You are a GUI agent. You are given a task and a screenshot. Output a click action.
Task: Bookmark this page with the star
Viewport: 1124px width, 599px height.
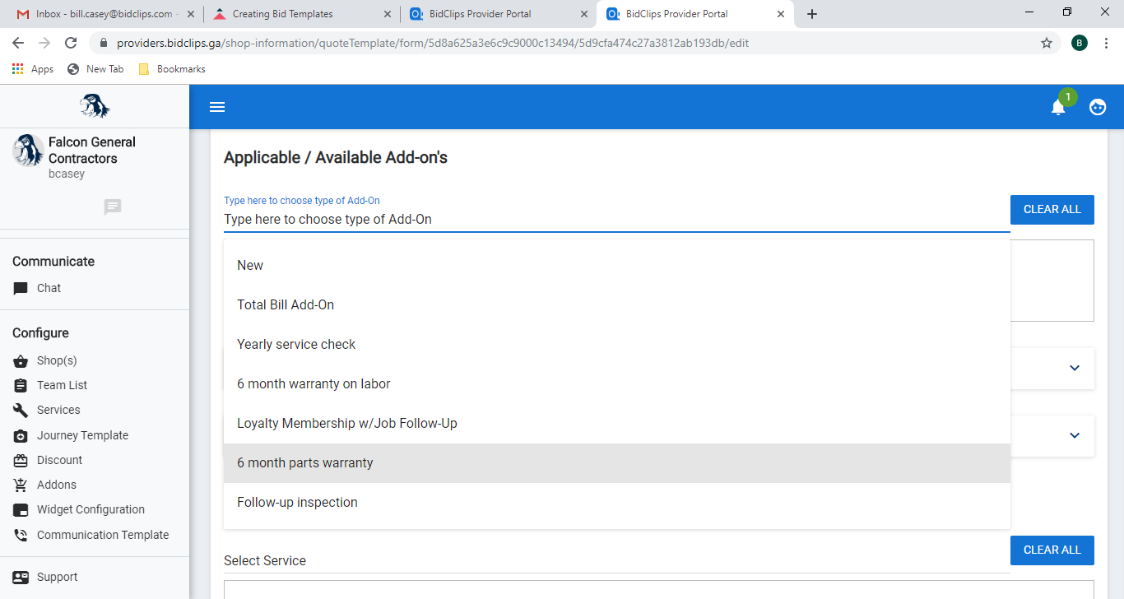pos(1047,43)
